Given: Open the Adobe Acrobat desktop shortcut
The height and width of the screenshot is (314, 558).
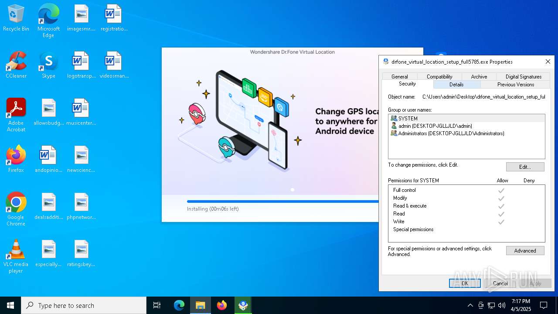Looking at the screenshot, I should (x=16, y=115).
